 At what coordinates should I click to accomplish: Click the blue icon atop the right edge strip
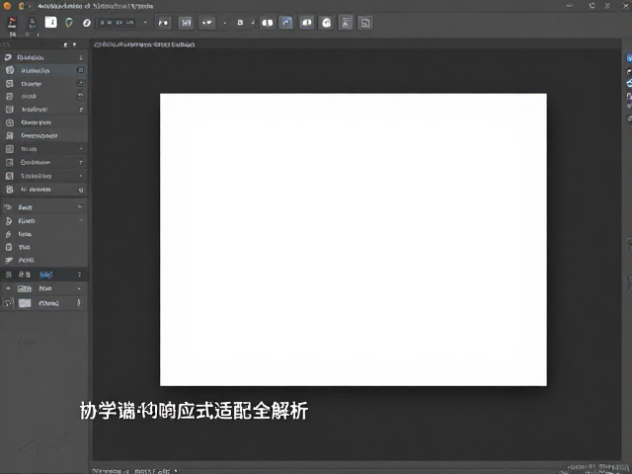[x=629, y=58]
